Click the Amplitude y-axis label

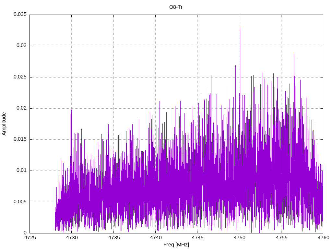(x=4, y=124)
